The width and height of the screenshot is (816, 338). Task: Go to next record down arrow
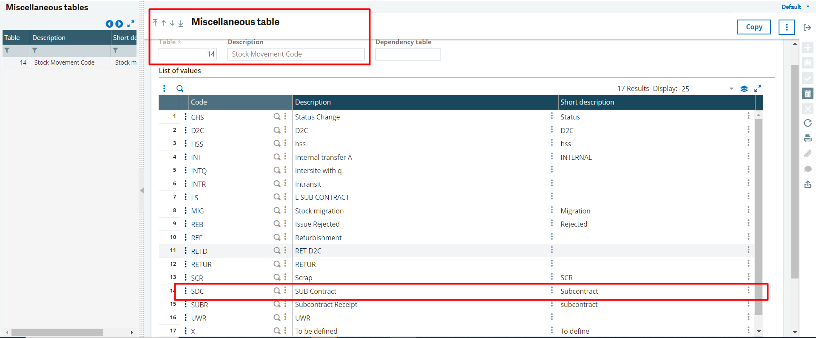point(172,23)
